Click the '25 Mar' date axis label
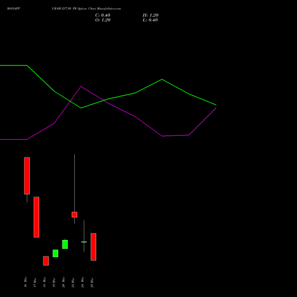Screen dimensions: 297x297 coord(92,282)
